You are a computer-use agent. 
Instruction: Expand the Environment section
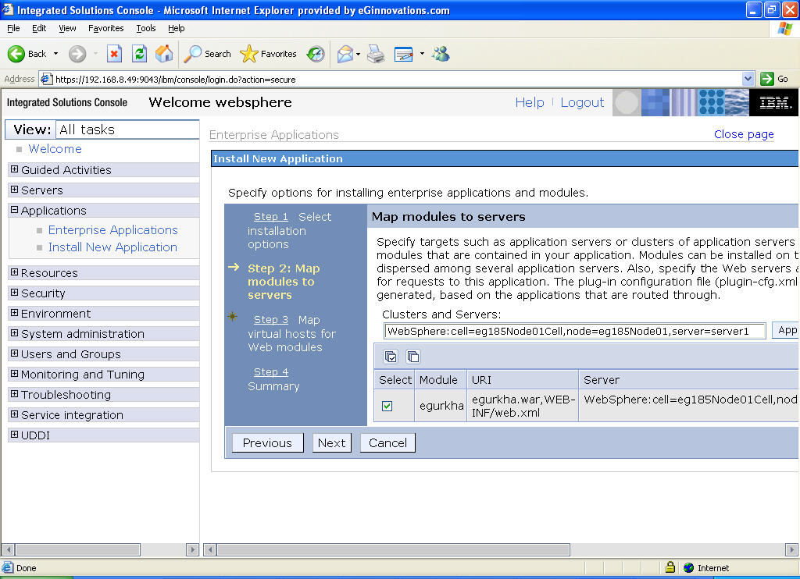[14, 313]
